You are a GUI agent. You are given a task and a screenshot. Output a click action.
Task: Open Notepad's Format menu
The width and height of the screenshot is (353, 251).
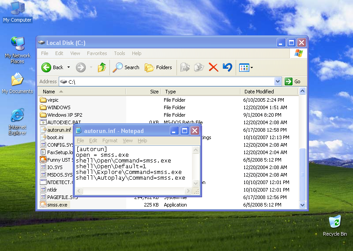tap(110, 140)
